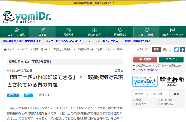This screenshot has width=186, height=122.
Task: Open the コラム pencil icon
Action: 43,30
